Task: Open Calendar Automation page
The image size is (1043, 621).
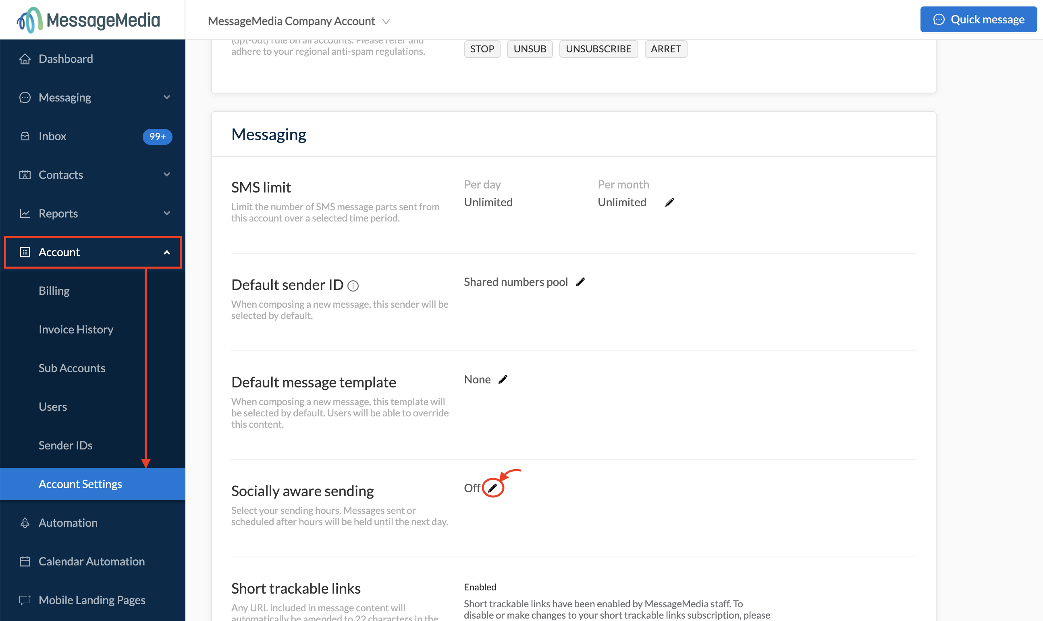Action: pyautogui.click(x=91, y=561)
